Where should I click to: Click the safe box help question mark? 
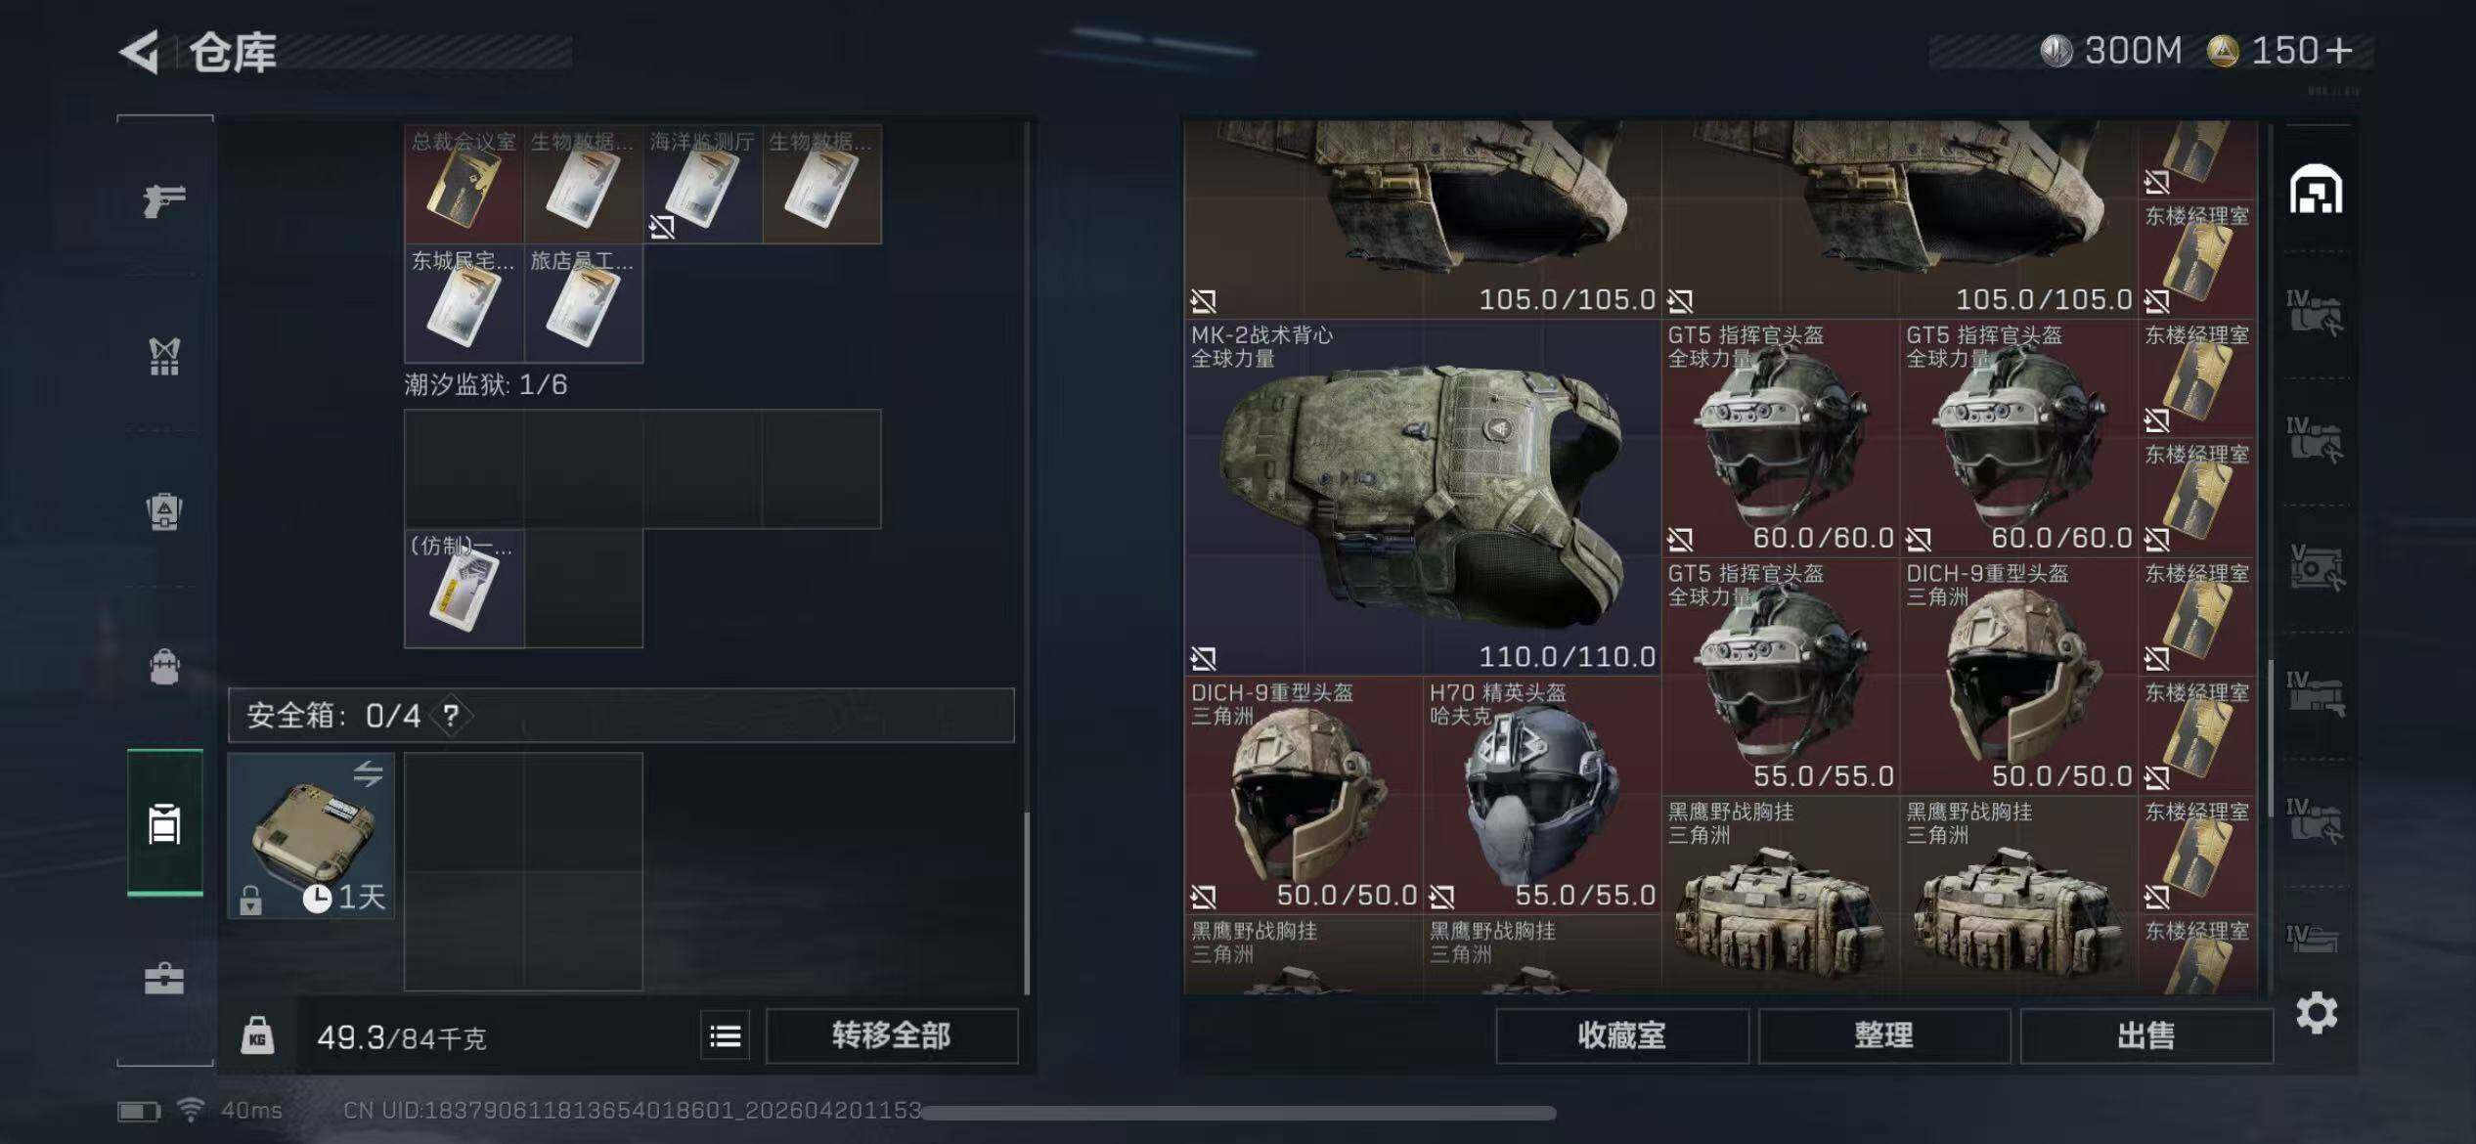pyautogui.click(x=451, y=716)
